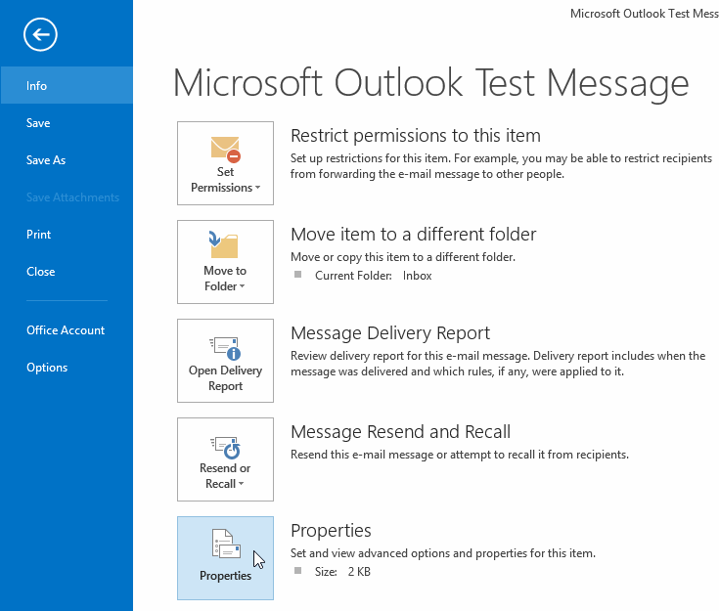
Task: Open the Save As option
Action: [46, 160]
